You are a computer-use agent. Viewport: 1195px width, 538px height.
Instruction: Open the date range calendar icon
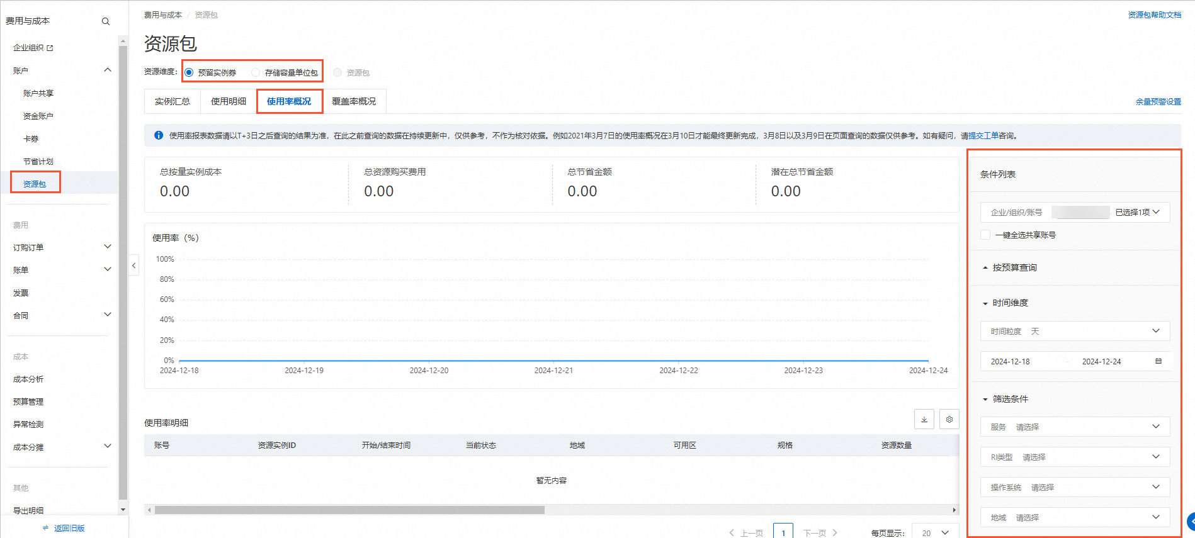point(1158,361)
